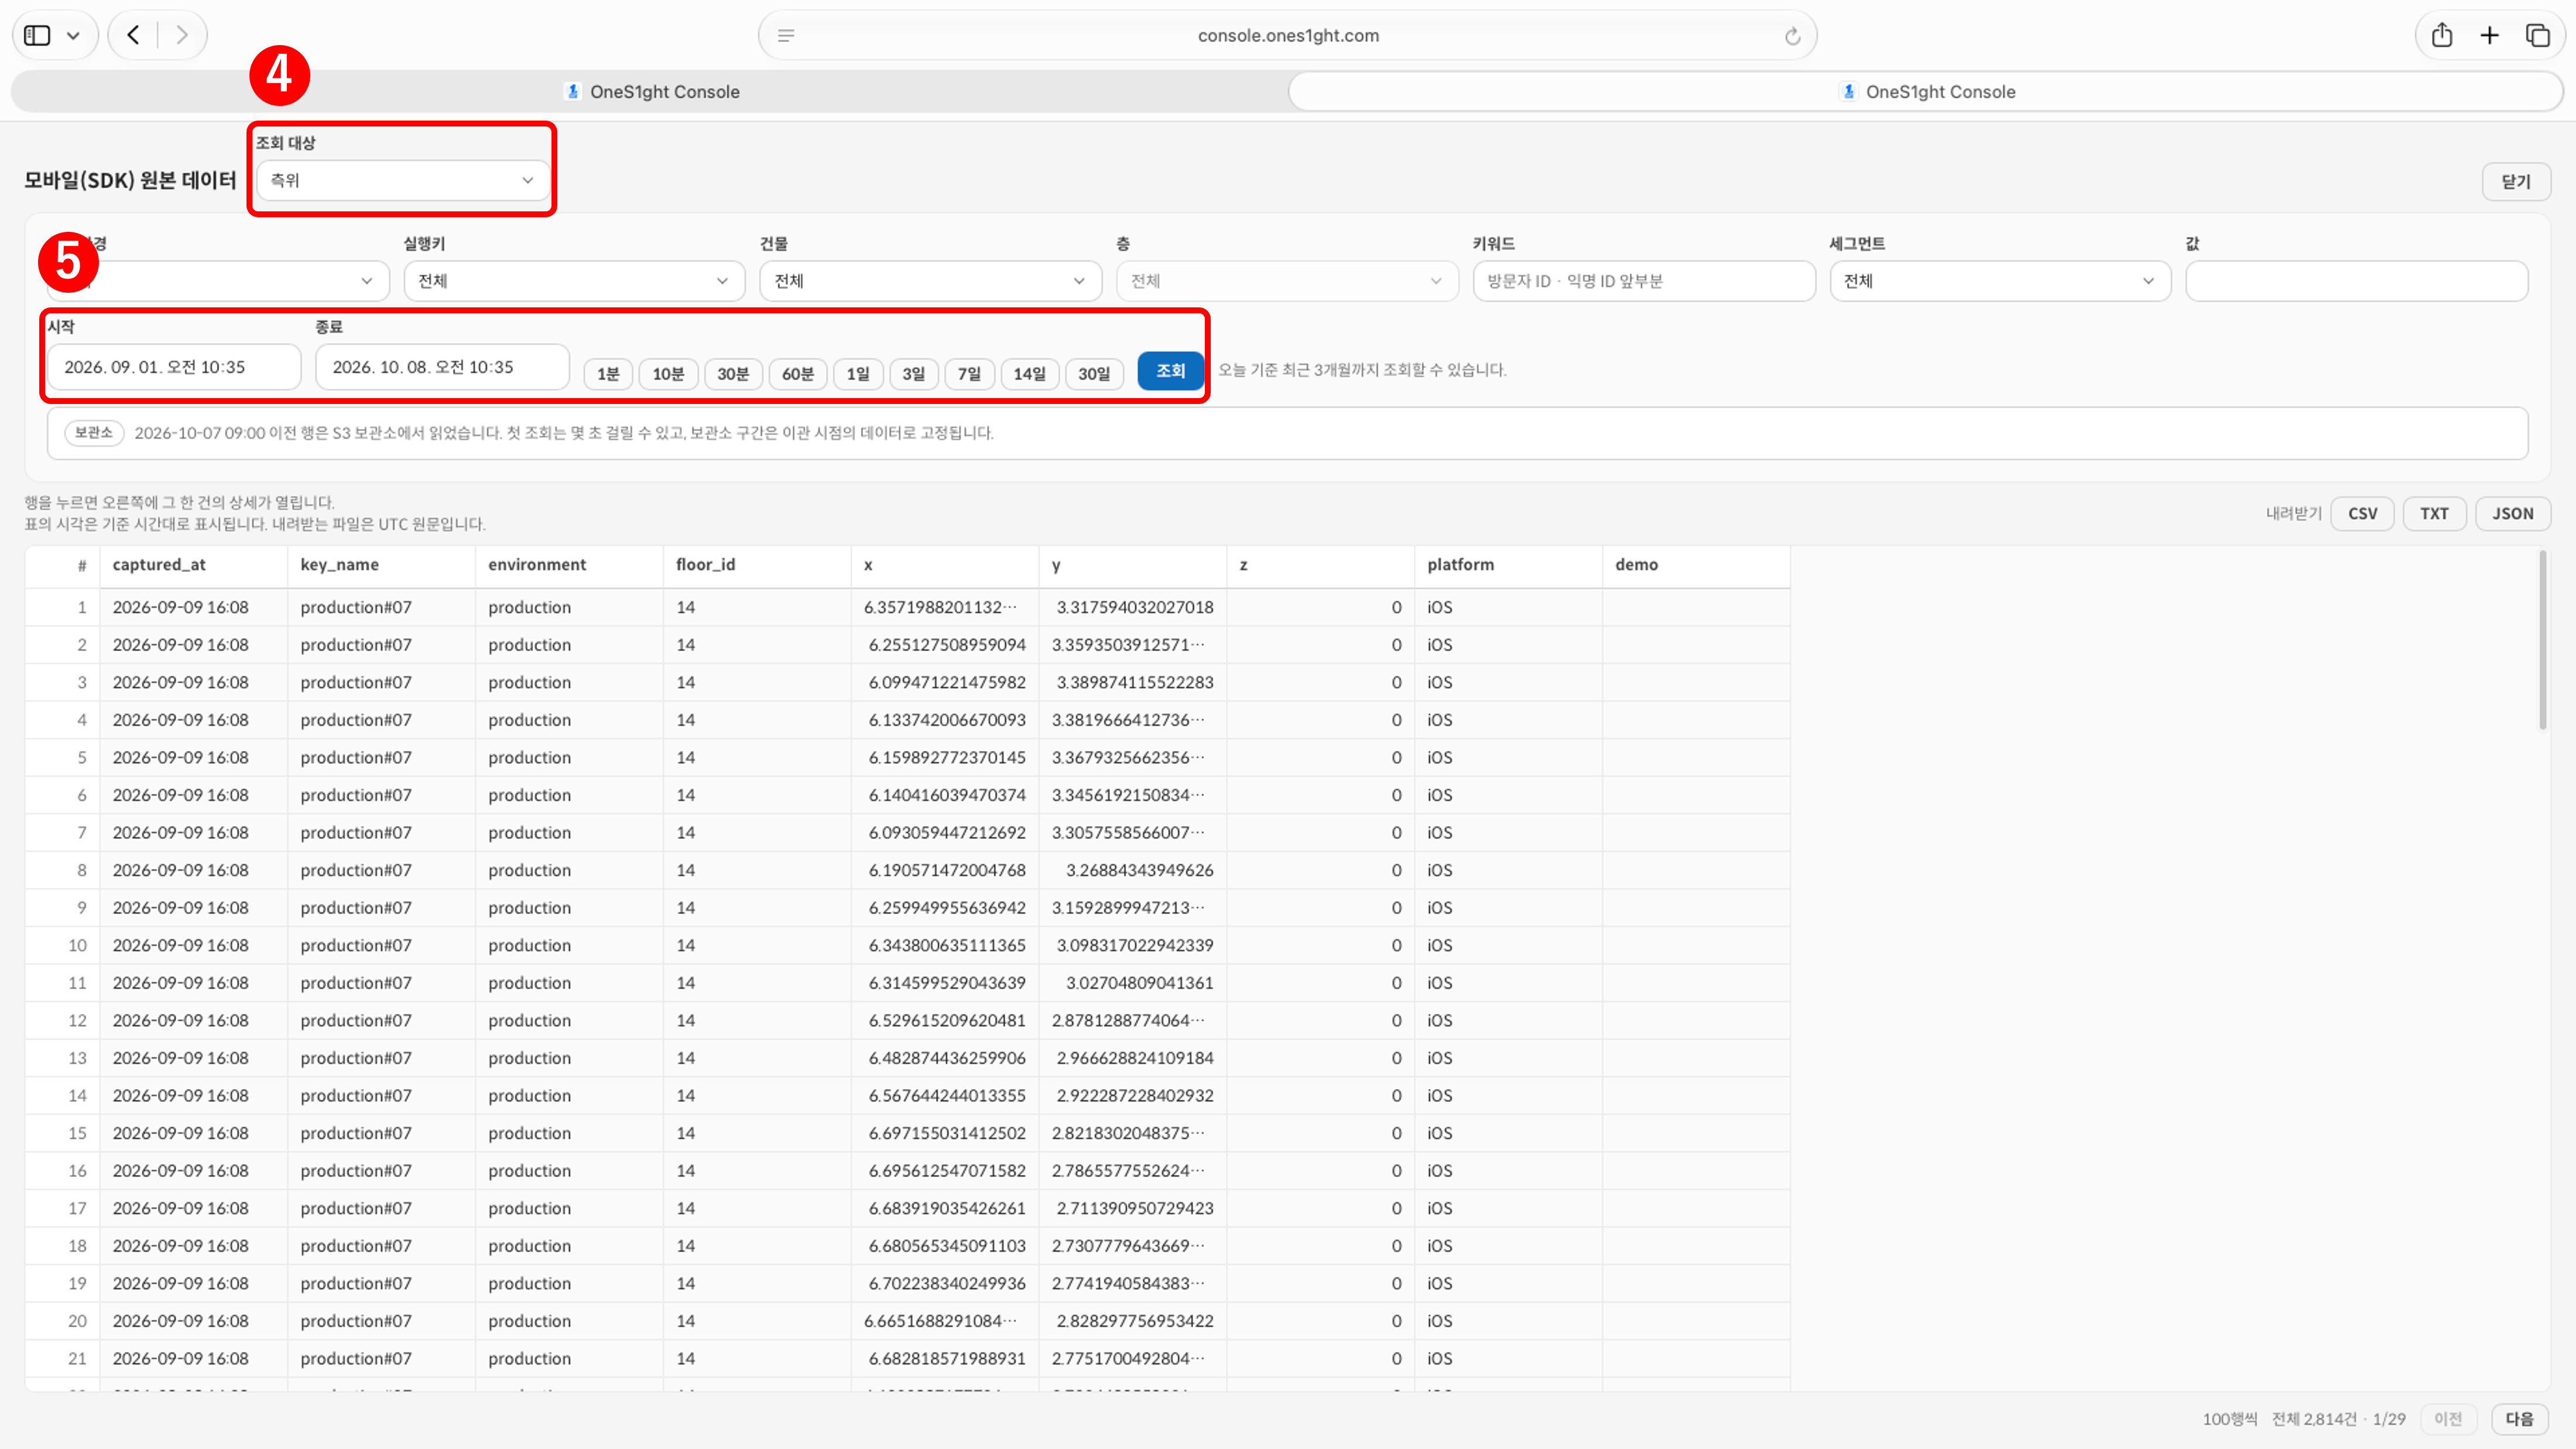The height and width of the screenshot is (1449, 2576).
Task: Go forward with the browser forward arrow
Action: click(181, 36)
